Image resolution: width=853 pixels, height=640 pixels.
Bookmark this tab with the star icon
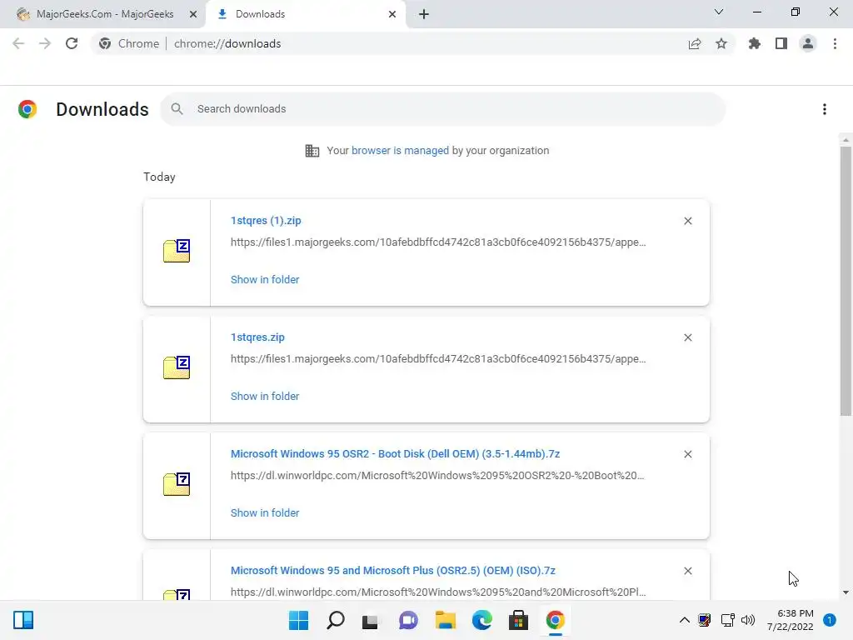click(721, 43)
